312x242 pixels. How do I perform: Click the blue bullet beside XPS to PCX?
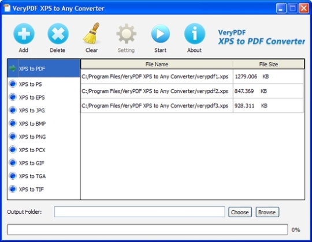click(x=13, y=150)
